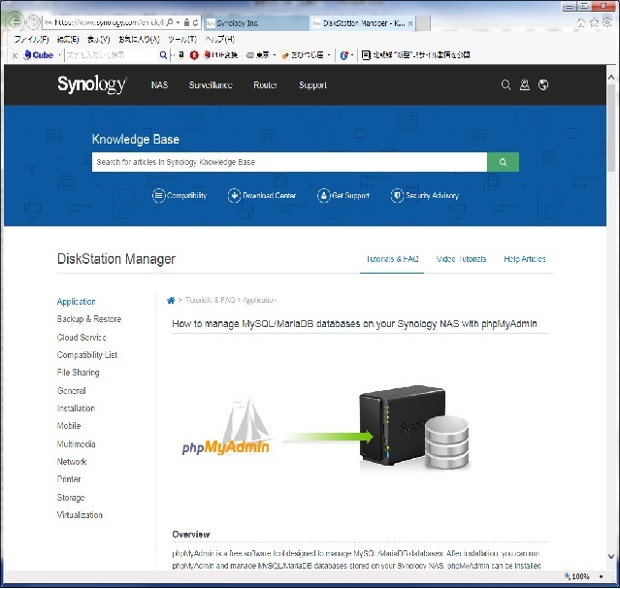Click the scrollbar up arrow

pos(611,77)
